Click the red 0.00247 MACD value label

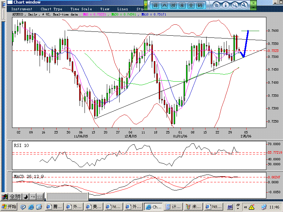[x=274, y=177]
